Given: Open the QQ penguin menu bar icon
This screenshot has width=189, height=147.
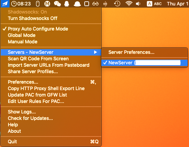Looking at the screenshot, I should 67,4.
